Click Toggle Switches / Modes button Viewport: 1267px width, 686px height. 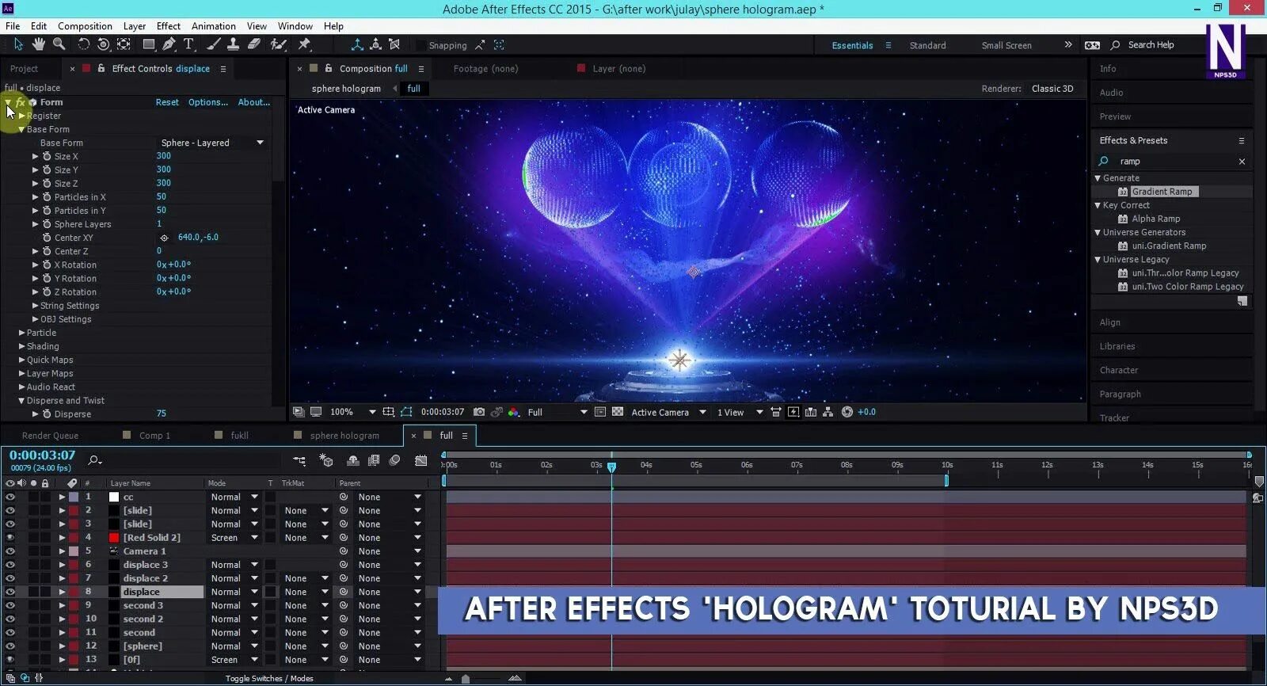pyautogui.click(x=269, y=678)
